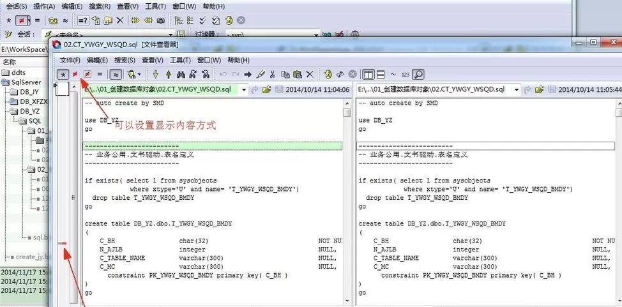622x307 pixels.
Task: Click the Edit pen icon
Action: 261,74
